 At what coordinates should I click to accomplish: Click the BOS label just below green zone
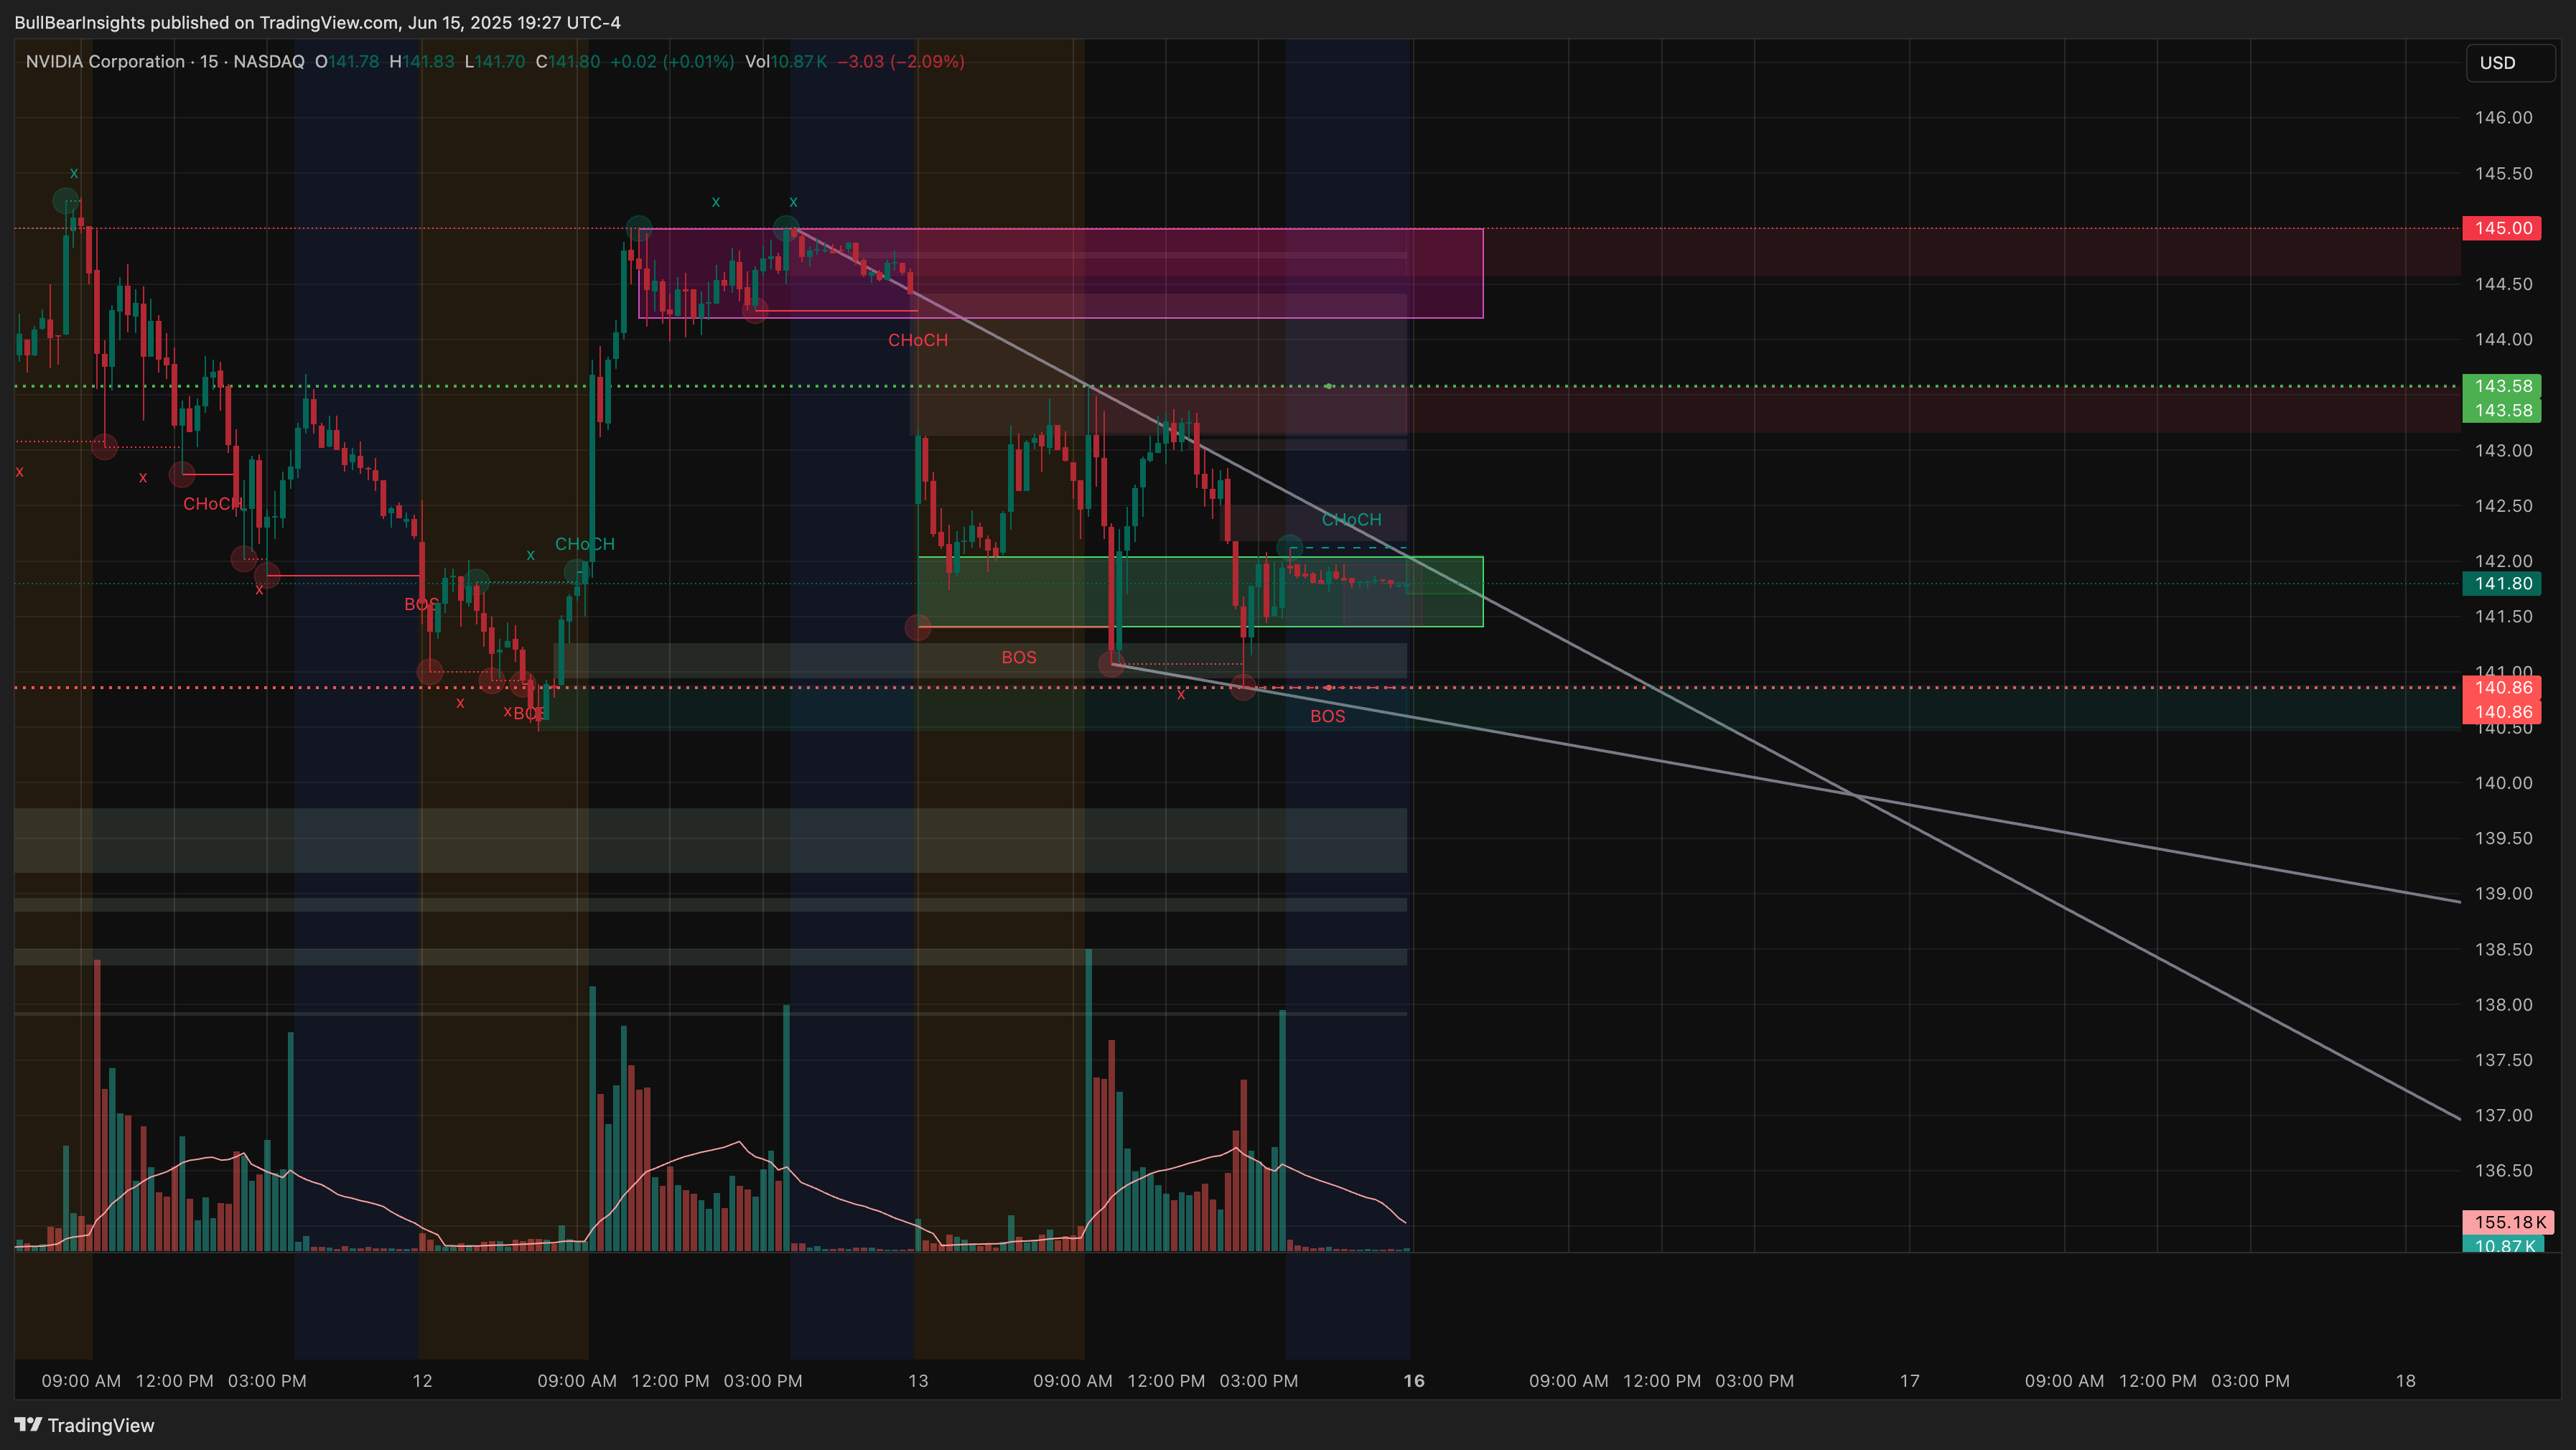point(1019,657)
